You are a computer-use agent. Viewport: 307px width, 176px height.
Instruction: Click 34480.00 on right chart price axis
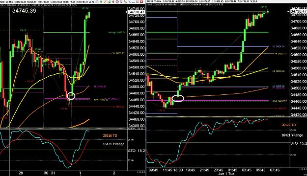point(299,95)
